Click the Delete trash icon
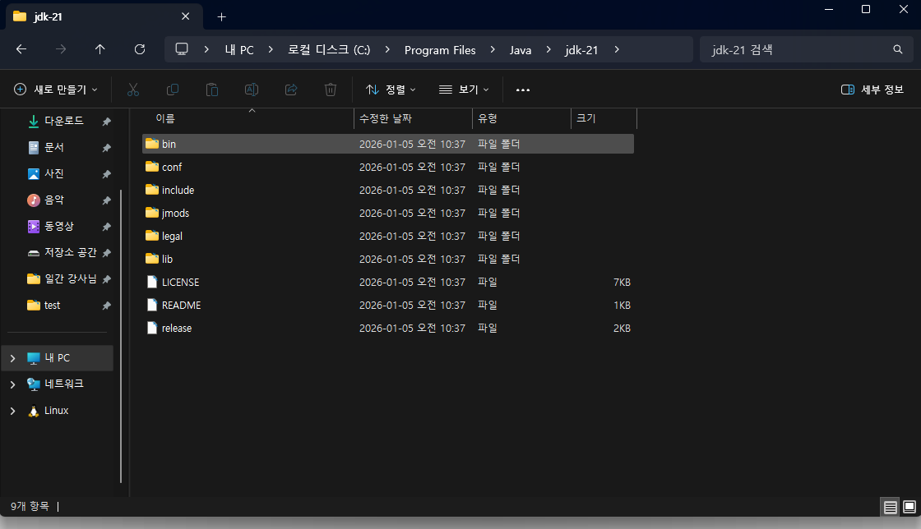The image size is (921, 529). tap(331, 90)
